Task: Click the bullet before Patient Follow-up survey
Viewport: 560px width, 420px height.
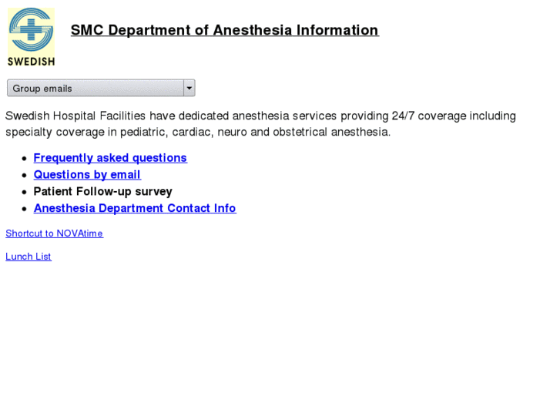Action: point(25,192)
